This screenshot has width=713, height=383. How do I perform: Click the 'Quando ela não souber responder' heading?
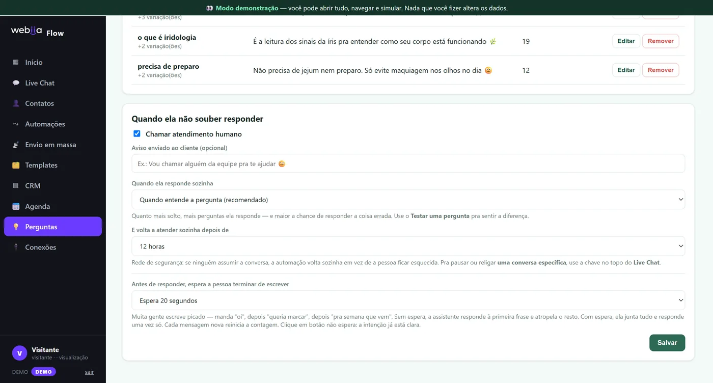click(198, 119)
